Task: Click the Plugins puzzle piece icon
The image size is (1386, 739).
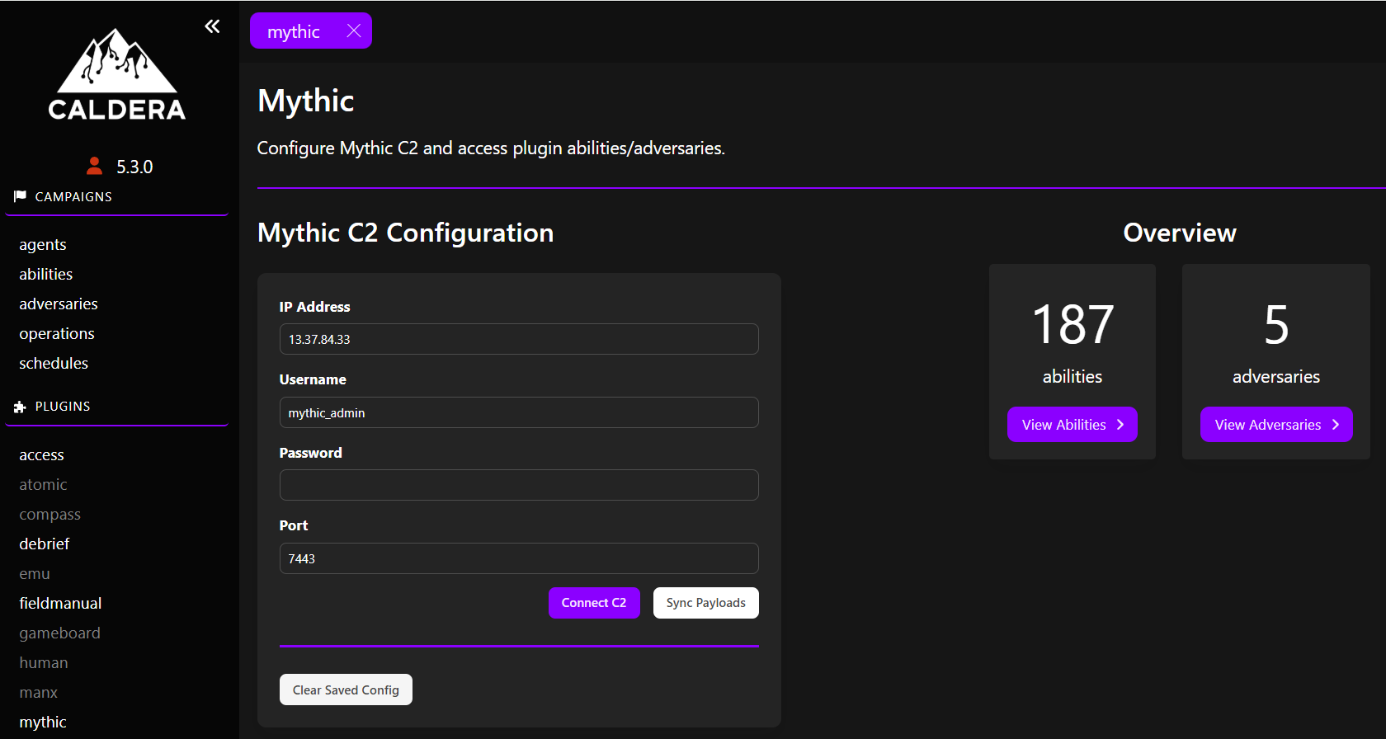Action: [x=20, y=407]
